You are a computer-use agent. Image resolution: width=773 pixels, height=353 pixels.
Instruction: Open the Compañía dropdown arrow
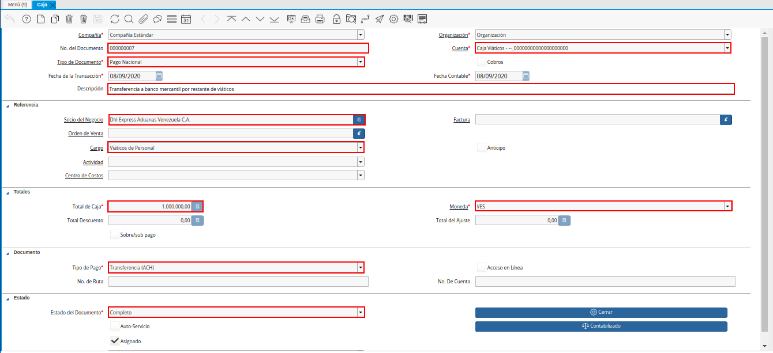(x=361, y=35)
